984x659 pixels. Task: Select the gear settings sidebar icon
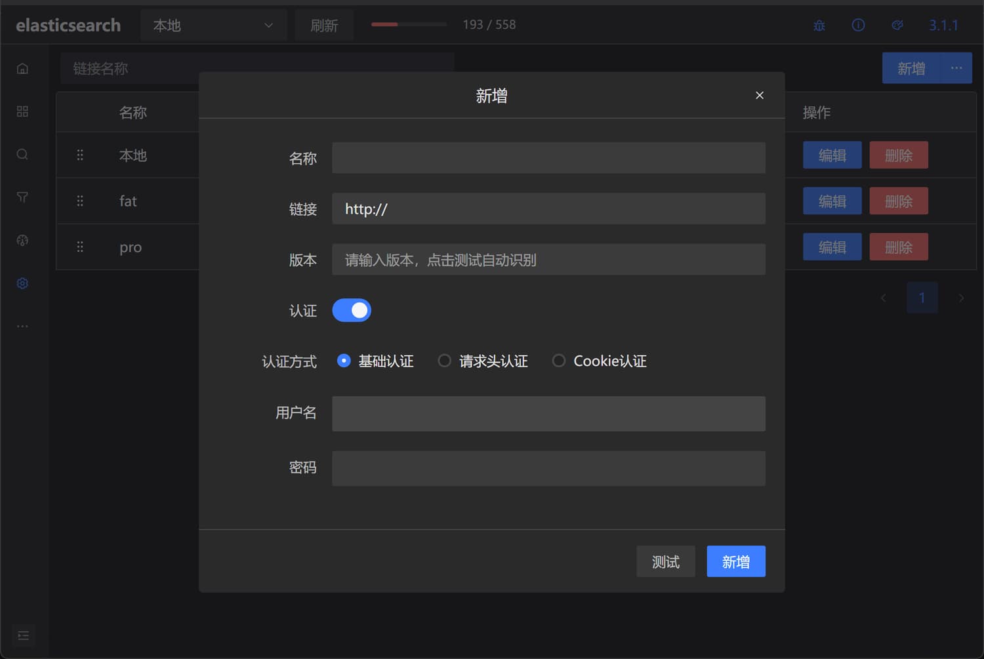pyautogui.click(x=22, y=283)
